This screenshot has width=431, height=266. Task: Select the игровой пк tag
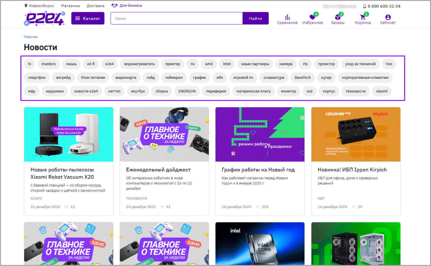point(243,78)
